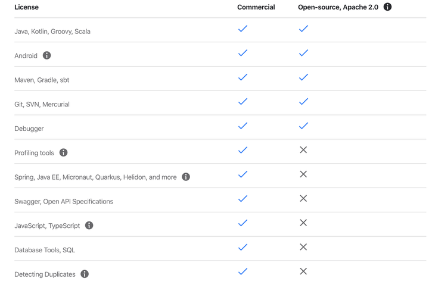Select the Database Tools, SQL label
Image resolution: width=429 pixels, height=291 pixels.
point(45,250)
